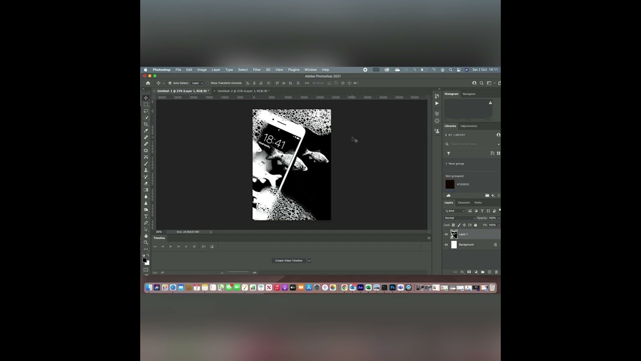
Task: Expand the status bar arrow beside Doc size
Action: point(211,232)
